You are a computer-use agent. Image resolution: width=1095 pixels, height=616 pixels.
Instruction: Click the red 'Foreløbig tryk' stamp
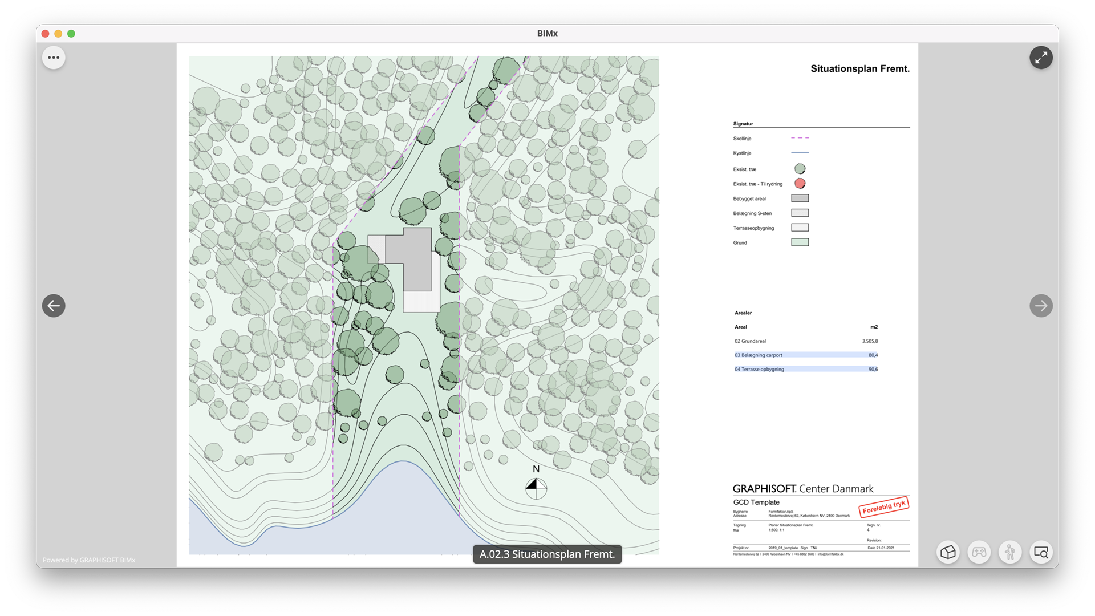(883, 506)
